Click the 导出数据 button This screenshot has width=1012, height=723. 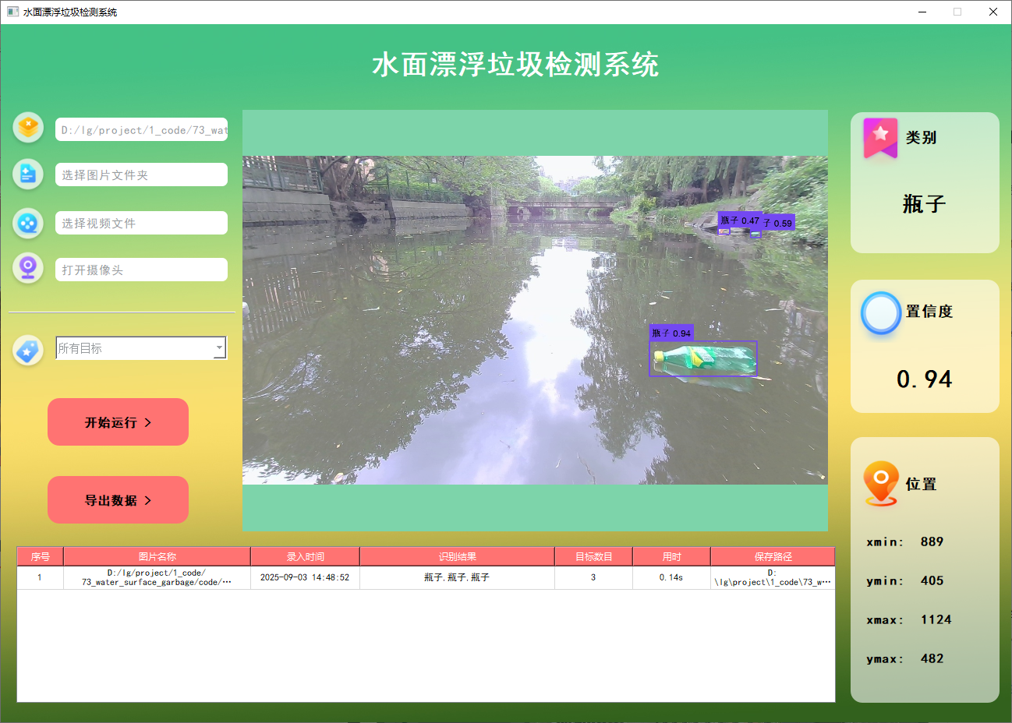(118, 500)
